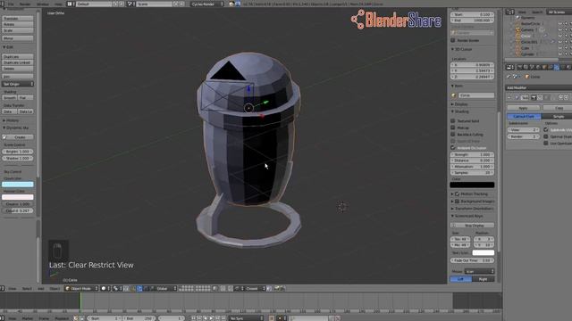Screen dimensions: 572x321
Task: Click the black color swatch in properties
Action: [x=473, y=185]
